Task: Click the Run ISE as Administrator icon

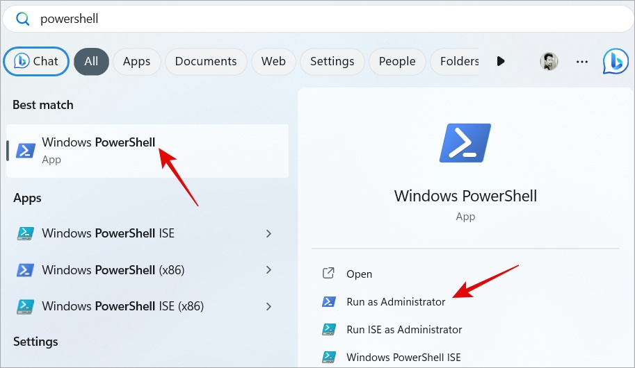Action: 329,330
